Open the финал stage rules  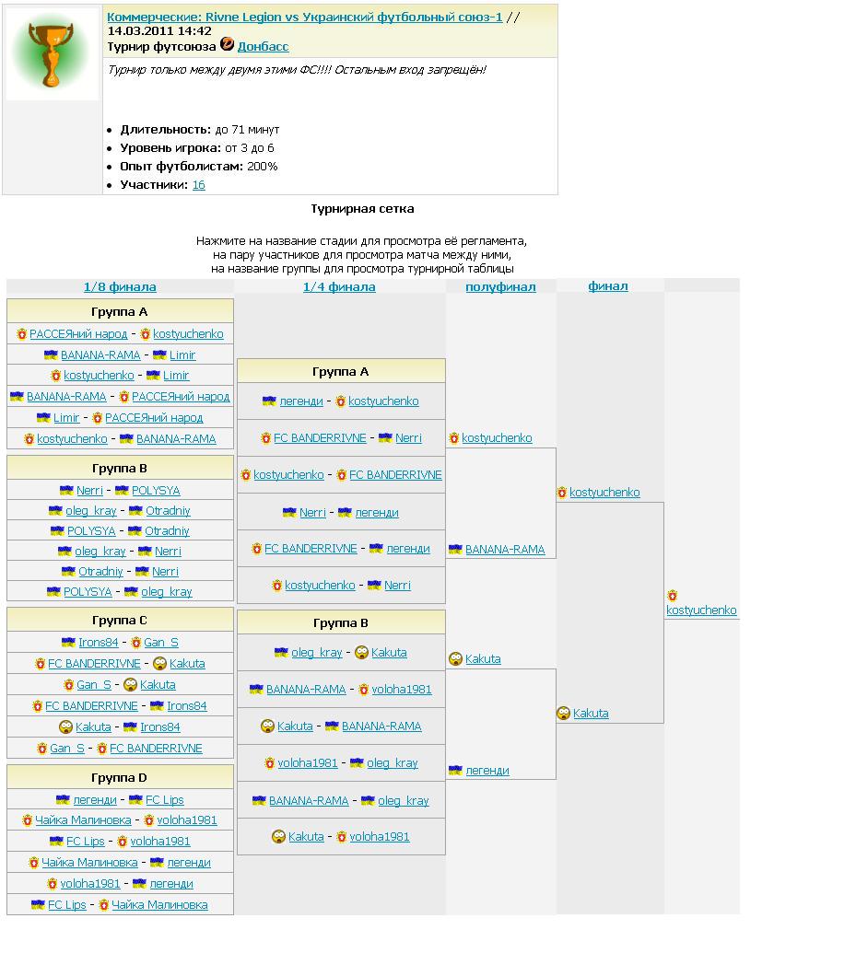608,286
